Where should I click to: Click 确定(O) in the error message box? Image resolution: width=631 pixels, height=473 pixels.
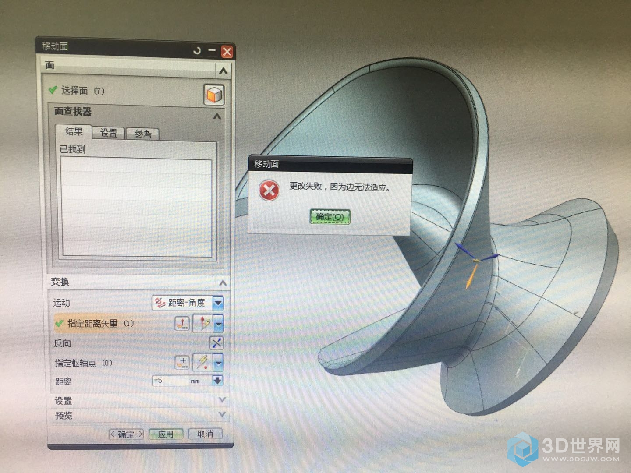tap(330, 217)
